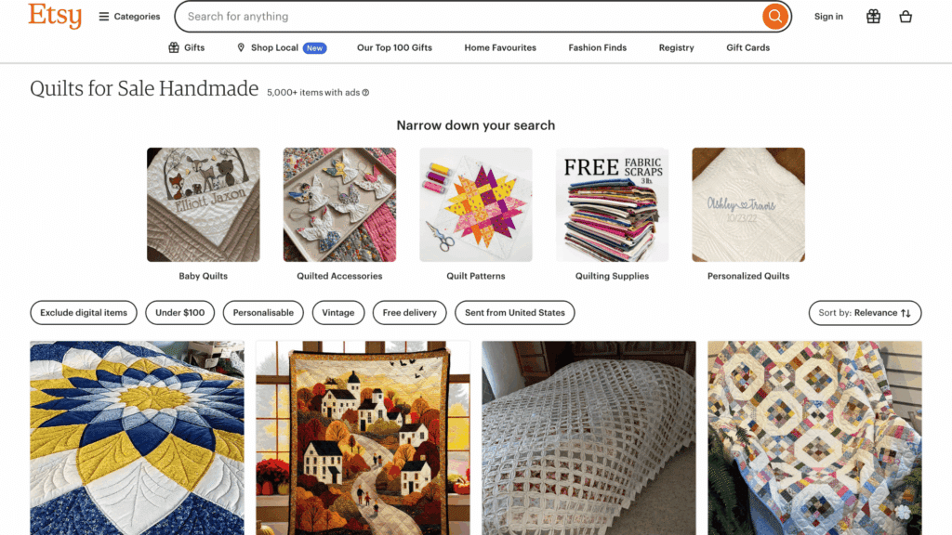Viewport: 952px width, 535px height.
Task: Click the orange search magnifier icon
Action: click(x=774, y=16)
